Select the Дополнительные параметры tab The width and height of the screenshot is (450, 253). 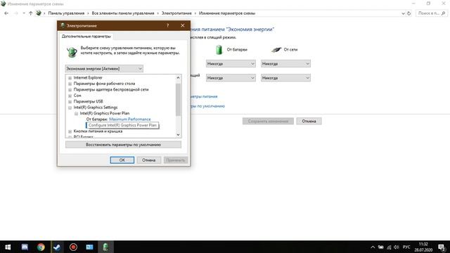pyautogui.click(x=86, y=37)
